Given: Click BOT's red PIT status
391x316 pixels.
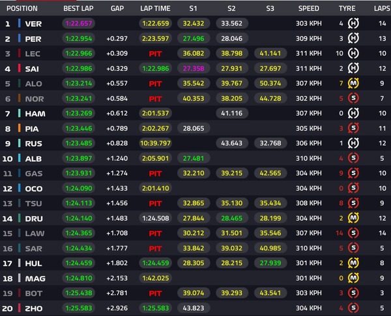Looking at the screenshot, I should [x=155, y=293].
